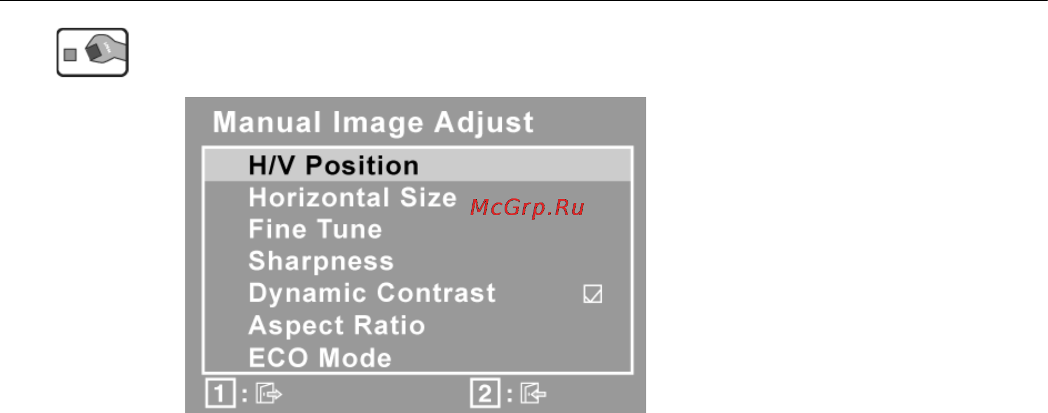Click the small square inside the wrench icon
Screen dimensions: 1048x413
click(70, 55)
